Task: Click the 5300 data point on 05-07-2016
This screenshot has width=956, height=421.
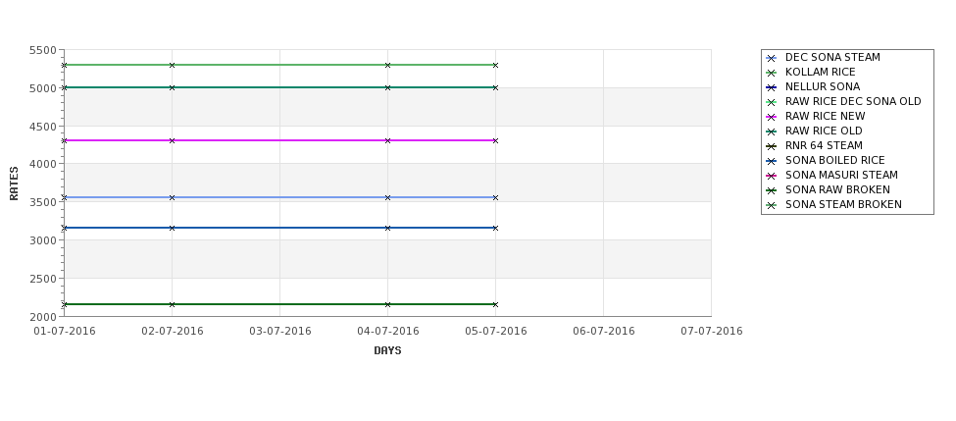Action: tap(495, 65)
